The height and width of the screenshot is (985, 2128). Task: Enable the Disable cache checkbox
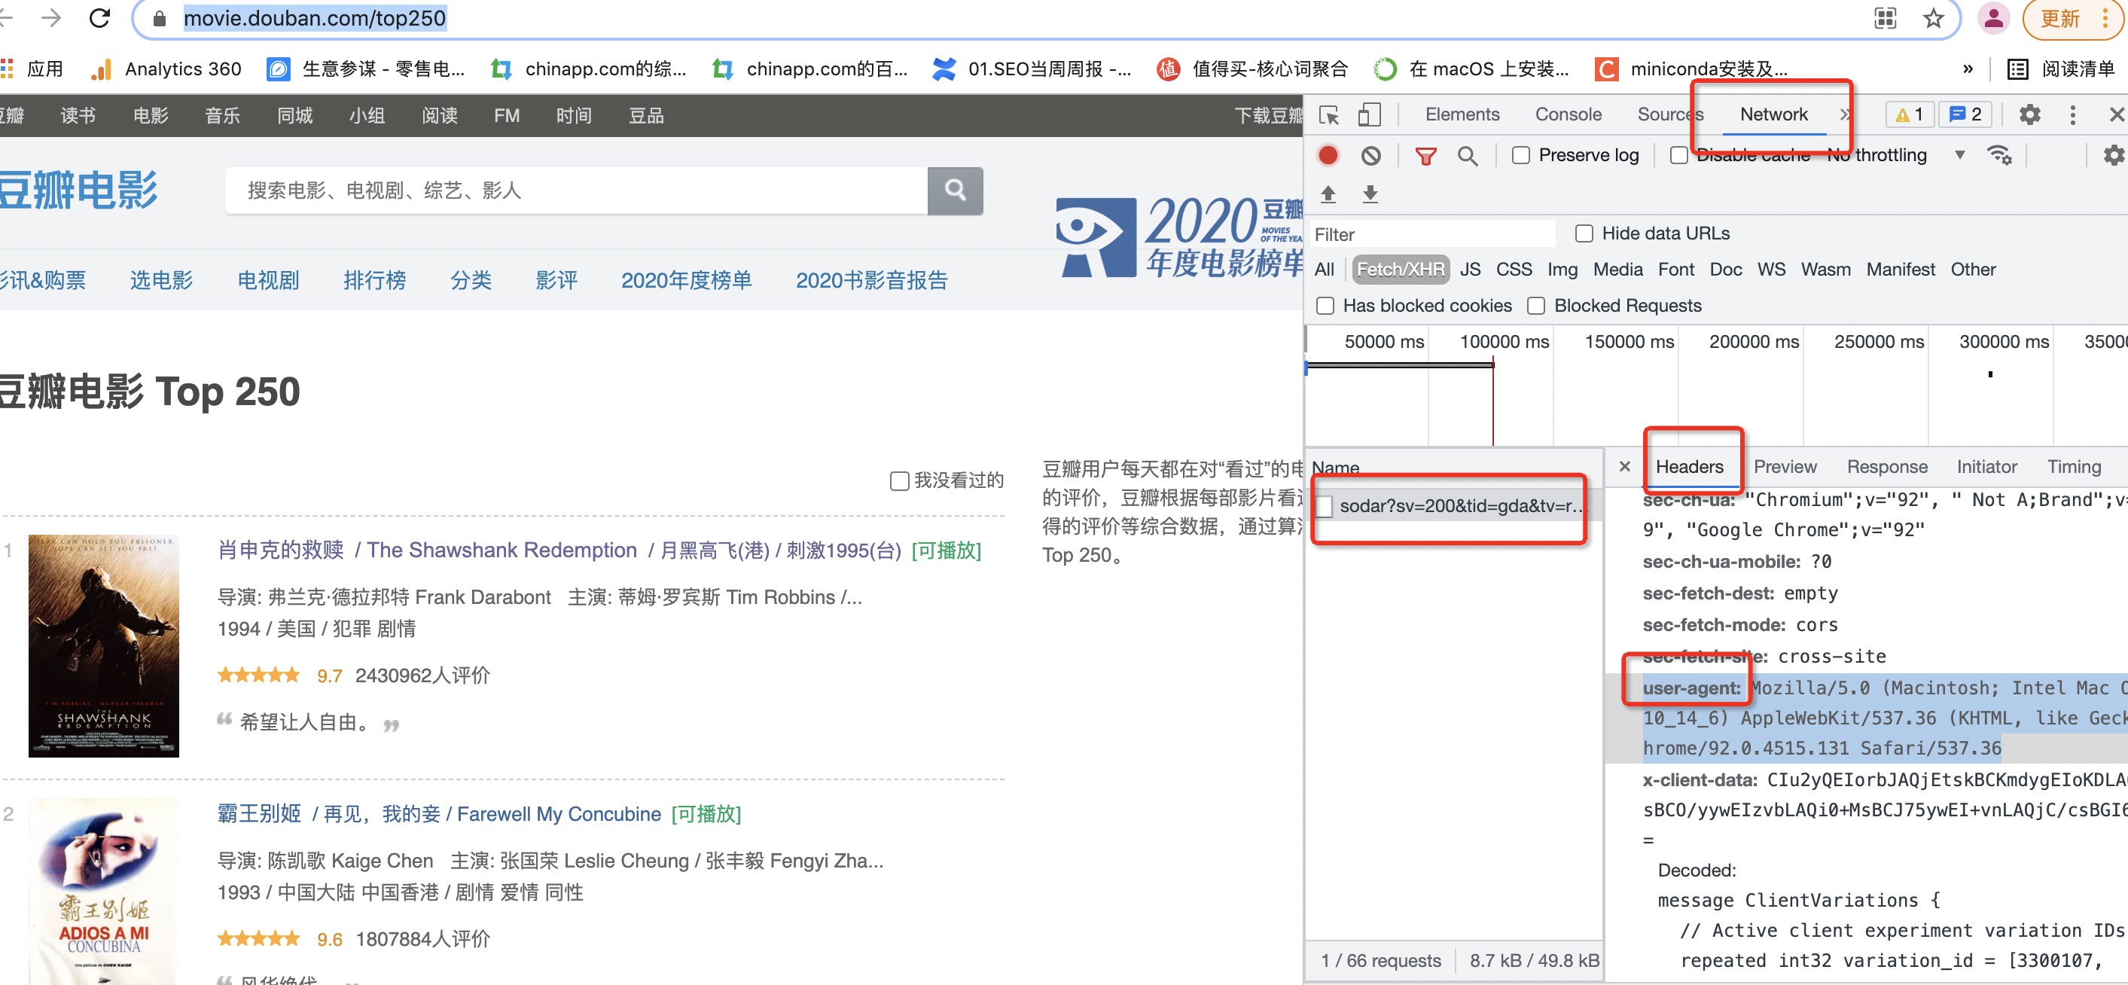[x=1678, y=155]
